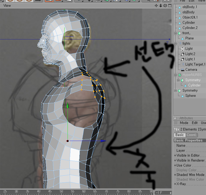Click the viewport zoom-camera icon

click(x=161, y=6)
